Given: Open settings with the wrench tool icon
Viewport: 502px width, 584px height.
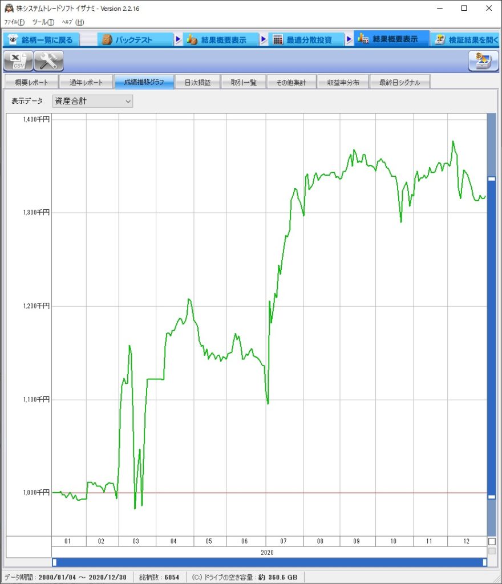Looking at the screenshot, I should [49, 60].
